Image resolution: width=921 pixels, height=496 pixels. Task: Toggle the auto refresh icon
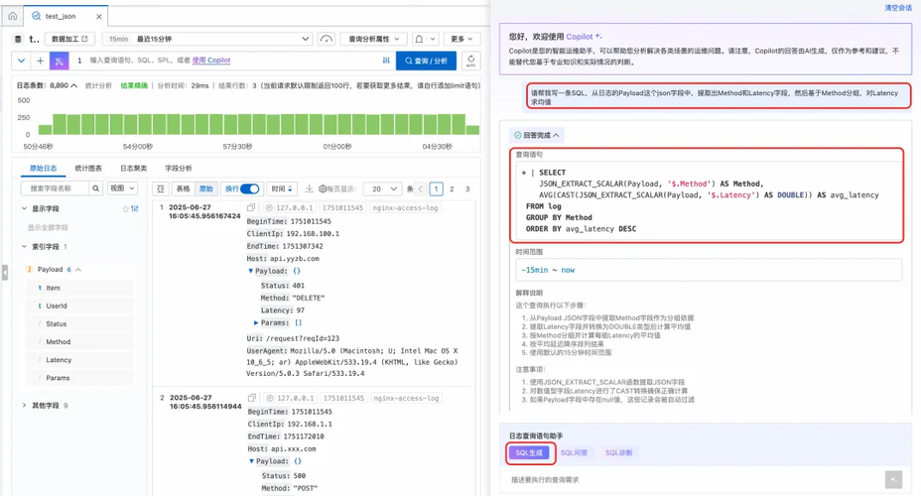470,61
